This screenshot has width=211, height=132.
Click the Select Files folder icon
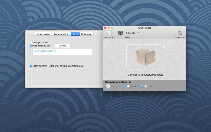click(109, 33)
